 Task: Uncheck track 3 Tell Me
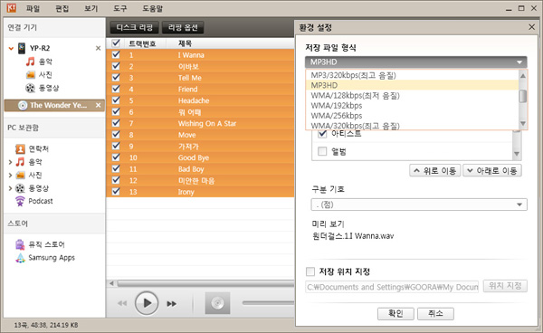(116, 78)
